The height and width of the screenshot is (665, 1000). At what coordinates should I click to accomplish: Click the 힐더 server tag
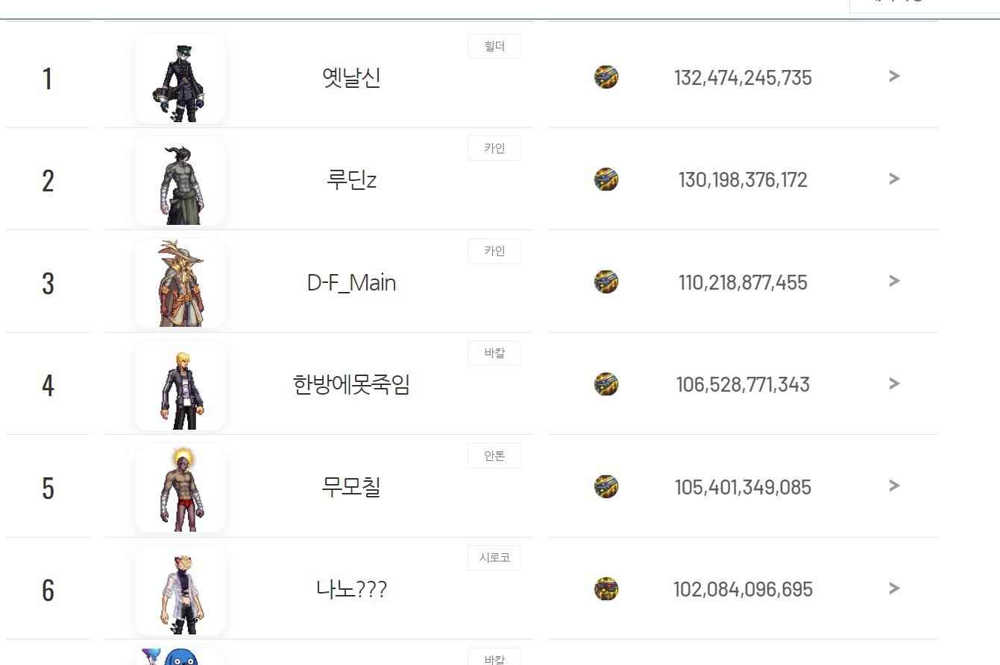click(x=494, y=46)
